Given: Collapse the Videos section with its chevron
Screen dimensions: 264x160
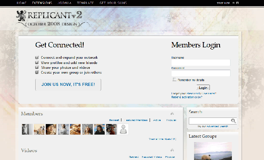Looking at the screenshot, I should coord(172,150).
